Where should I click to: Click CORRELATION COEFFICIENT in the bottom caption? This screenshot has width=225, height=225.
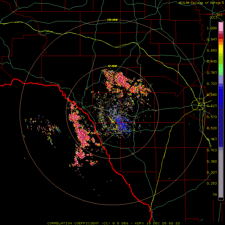73,223
